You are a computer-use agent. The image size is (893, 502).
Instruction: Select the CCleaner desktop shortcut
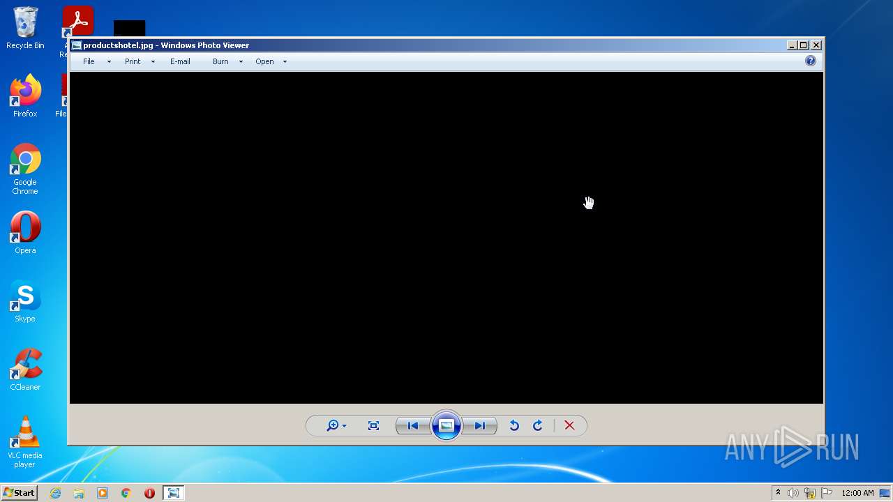pos(25,370)
